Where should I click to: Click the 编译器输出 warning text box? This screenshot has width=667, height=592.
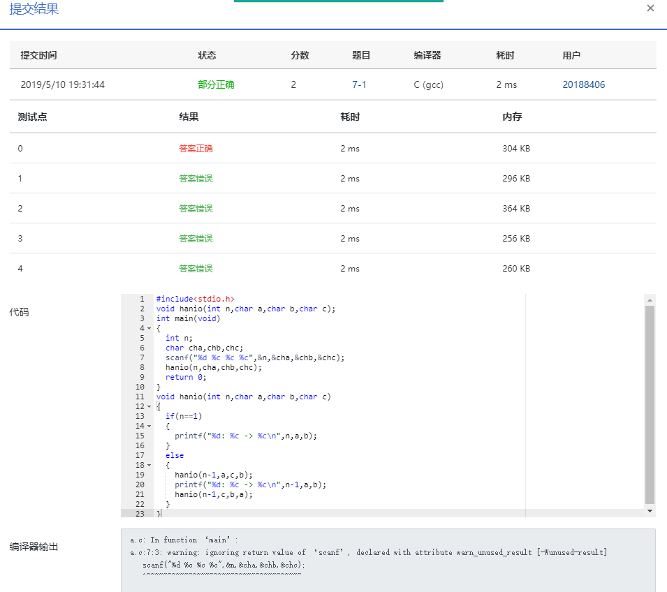388,560
